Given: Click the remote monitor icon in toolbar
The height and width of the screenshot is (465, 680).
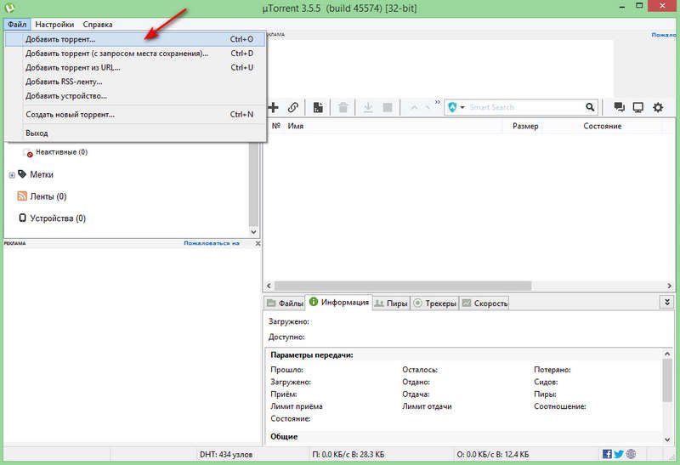Looking at the screenshot, I should click(637, 108).
